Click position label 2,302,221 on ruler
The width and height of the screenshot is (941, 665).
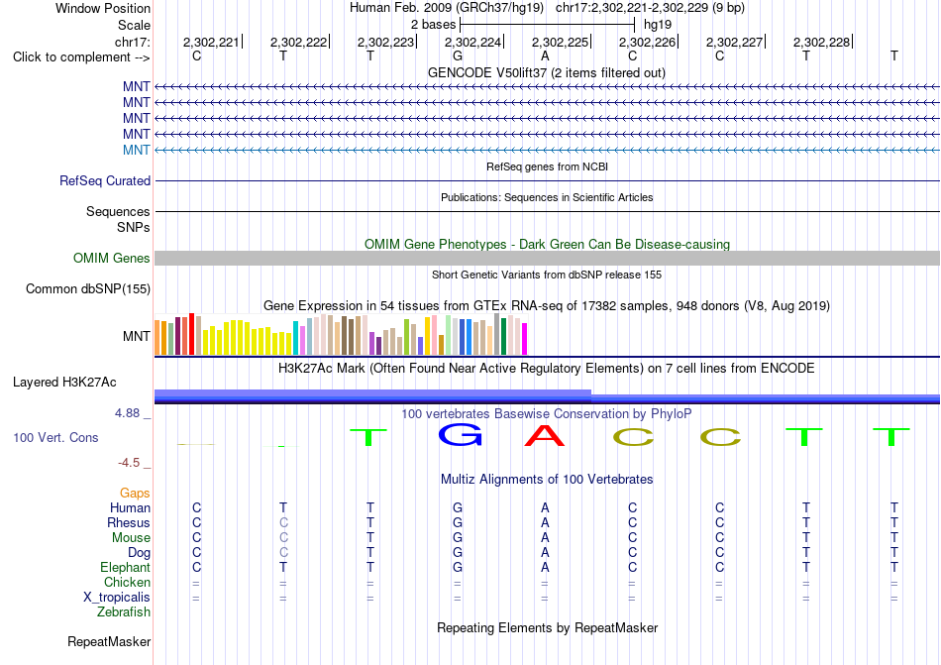coord(211,42)
